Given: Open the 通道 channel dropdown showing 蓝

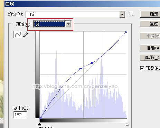Looking at the screenshot, I should pyautogui.click(x=53, y=24).
